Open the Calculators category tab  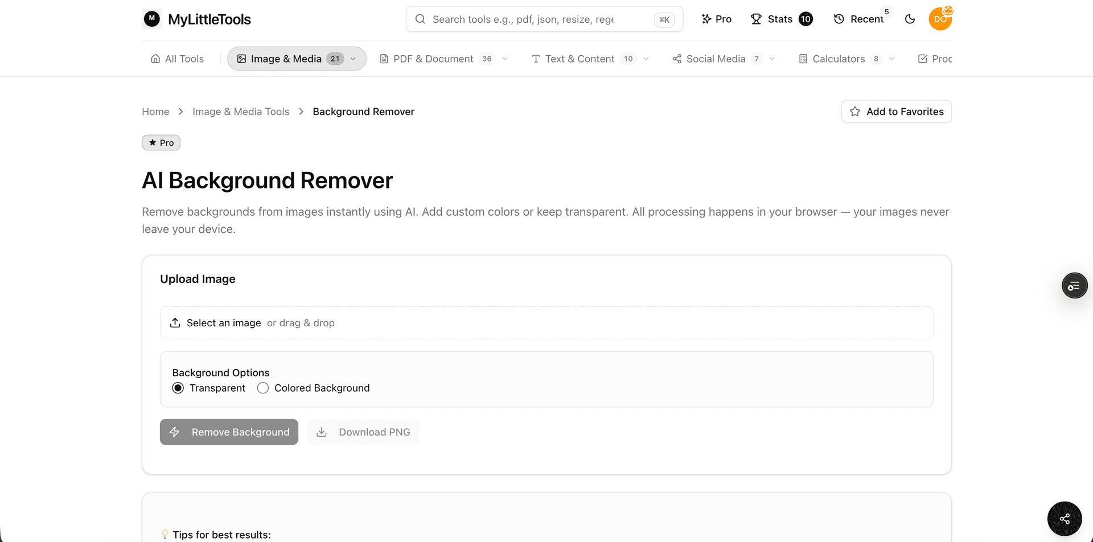[847, 59]
